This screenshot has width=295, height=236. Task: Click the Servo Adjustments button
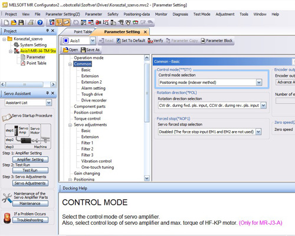pyautogui.click(x=30, y=183)
